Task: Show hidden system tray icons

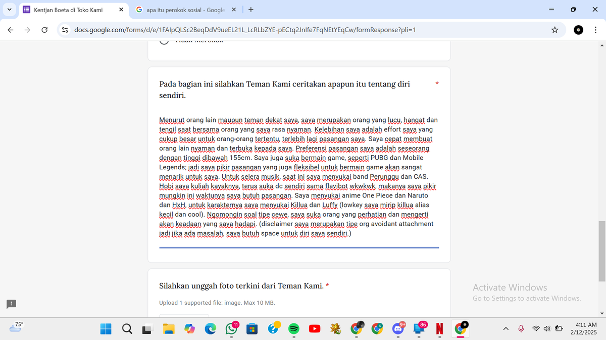Action: point(506,328)
